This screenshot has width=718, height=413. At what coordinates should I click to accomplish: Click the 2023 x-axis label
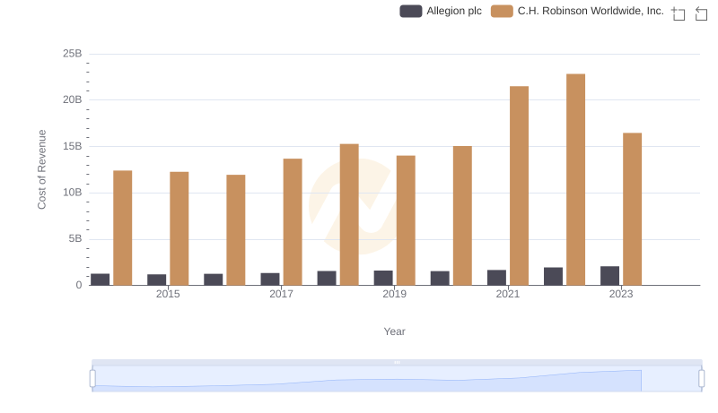(621, 294)
